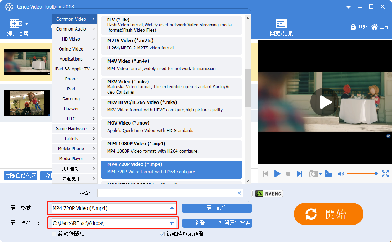392x242 pixels.
Task: Open the 最近使用 recent category
Action: 74,179
